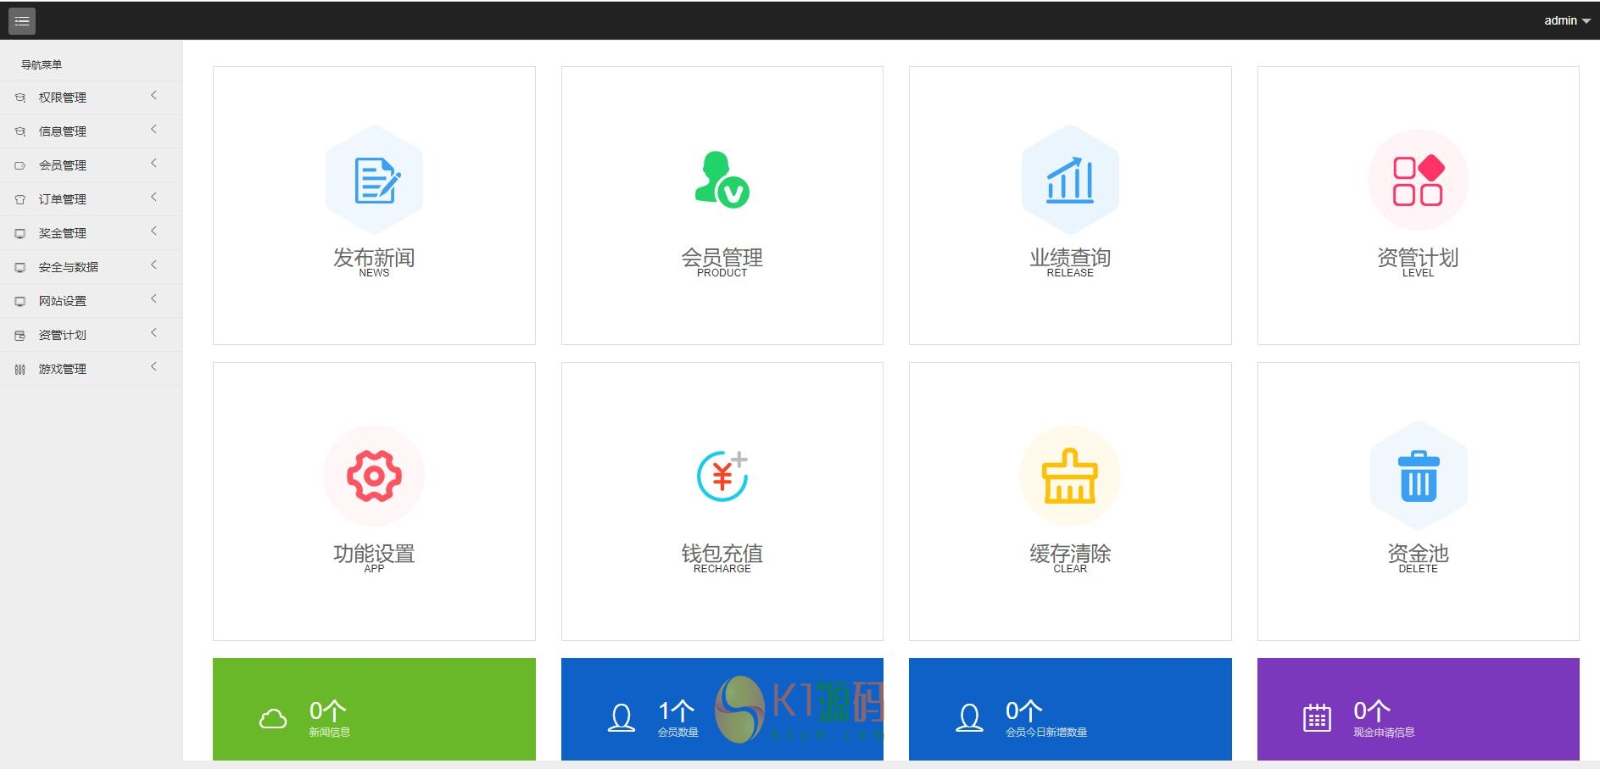Click the pink 资管计划 squares icon
This screenshot has height=769, width=1600.
point(1418,180)
